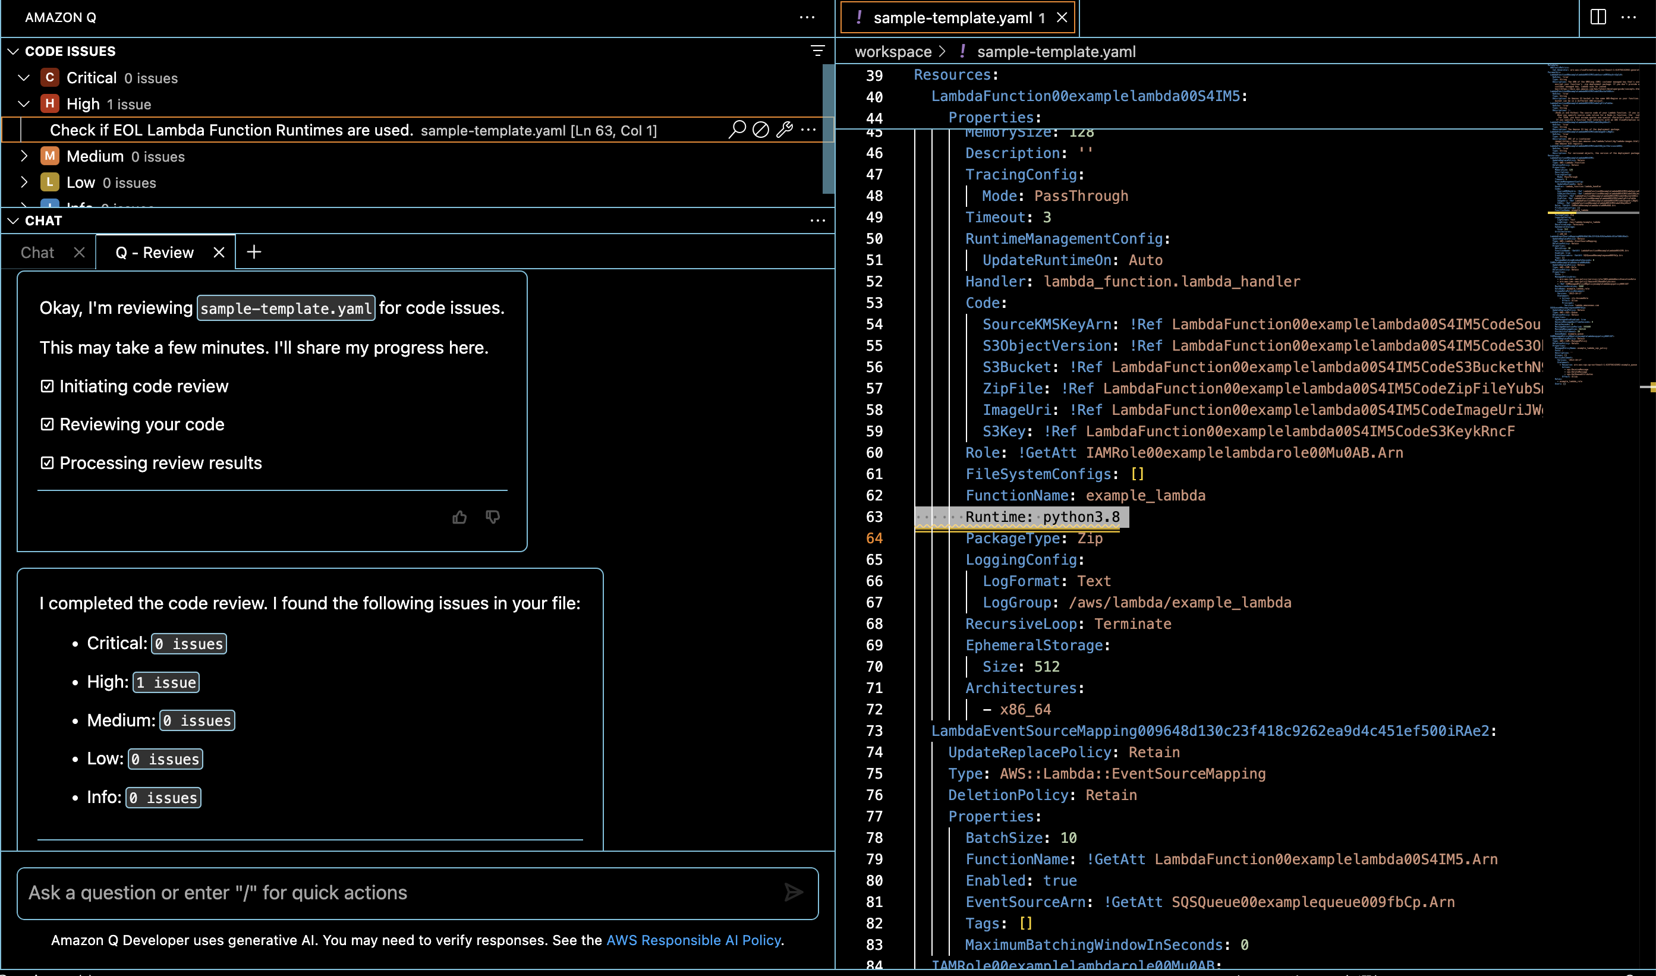Click 'Timeout: 3' in the editor
The image size is (1656, 976).
click(x=1008, y=217)
